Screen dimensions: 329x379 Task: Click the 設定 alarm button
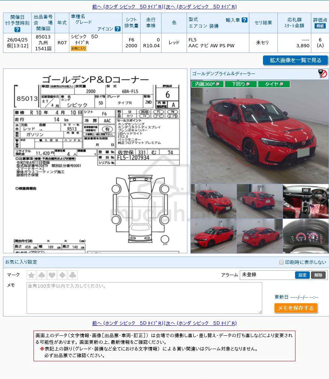[x=302, y=275]
